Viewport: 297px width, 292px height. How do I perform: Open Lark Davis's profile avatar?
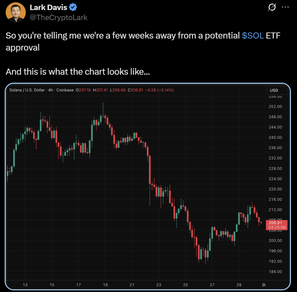tap(16, 12)
